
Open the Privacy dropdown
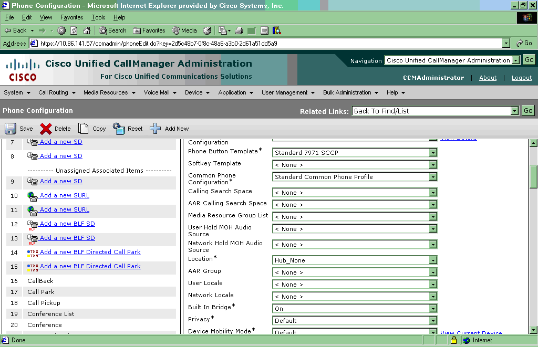(x=355, y=320)
